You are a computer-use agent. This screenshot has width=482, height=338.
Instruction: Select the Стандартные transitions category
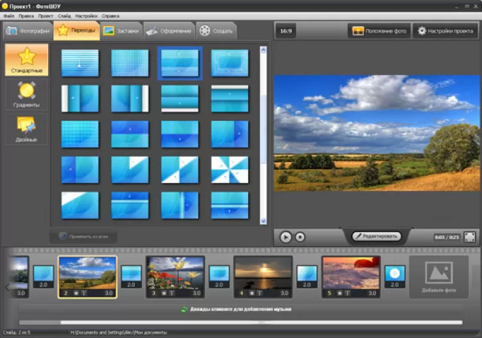[x=27, y=60]
